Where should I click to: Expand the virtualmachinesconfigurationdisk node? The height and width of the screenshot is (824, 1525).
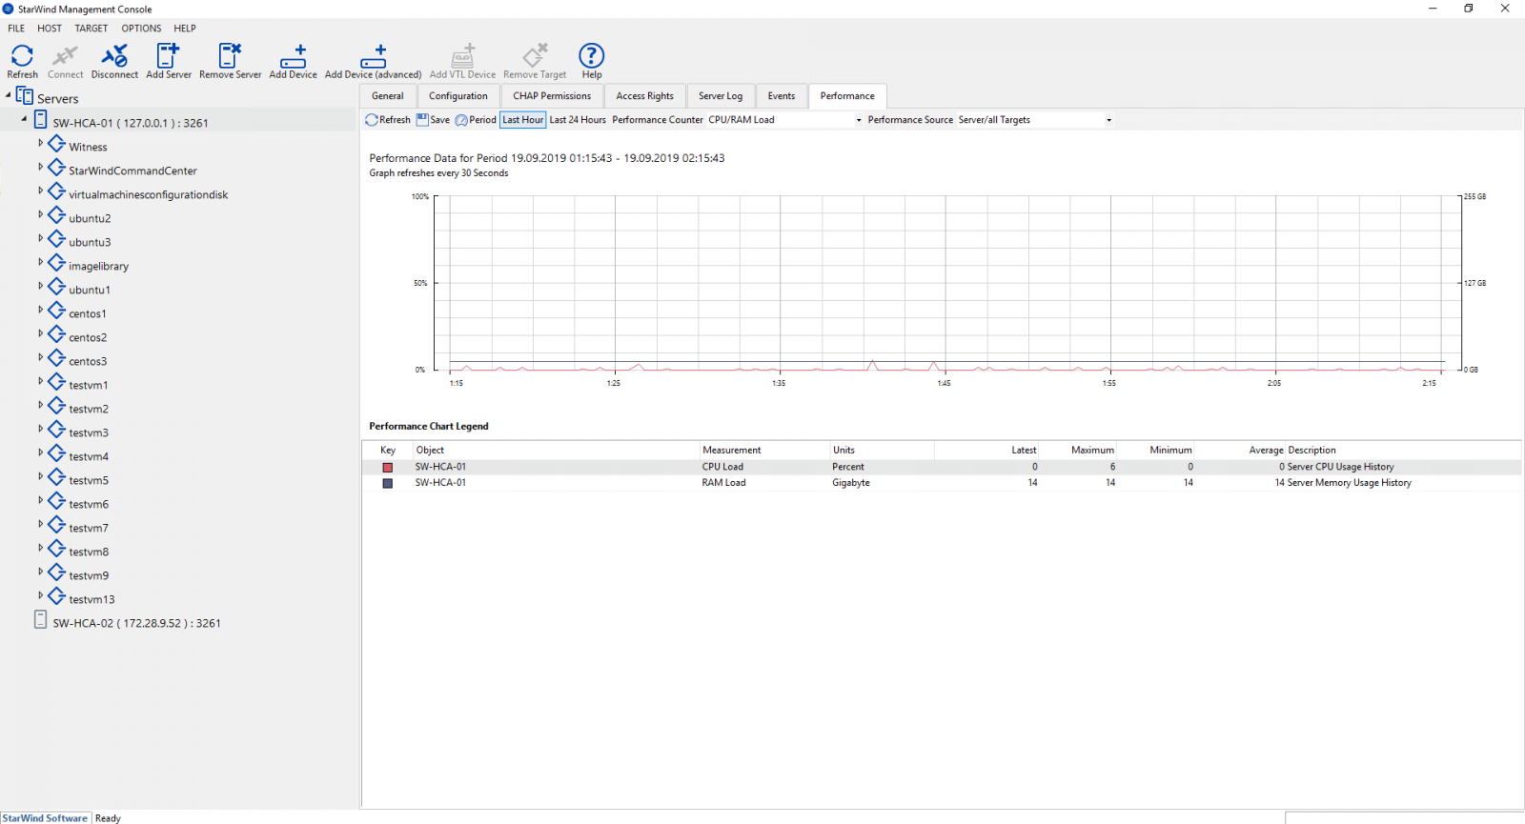point(40,191)
